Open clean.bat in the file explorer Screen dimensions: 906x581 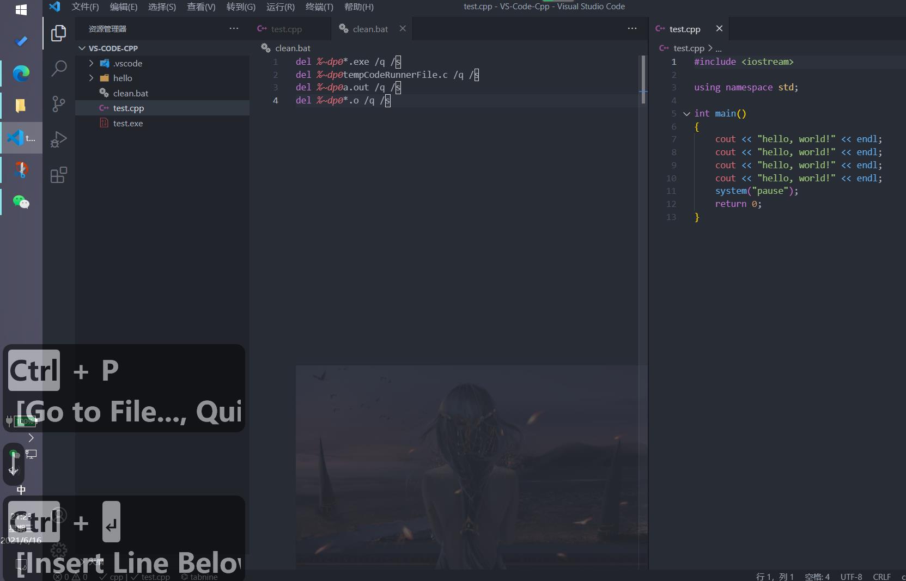(x=162, y=93)
